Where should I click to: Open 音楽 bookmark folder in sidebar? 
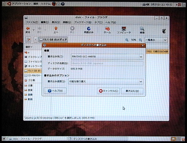pyautogui.click(x=28, y=90)
